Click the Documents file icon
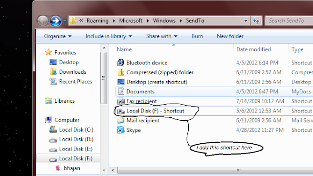The width and height of the screenshot is (313, 176). 121,91
